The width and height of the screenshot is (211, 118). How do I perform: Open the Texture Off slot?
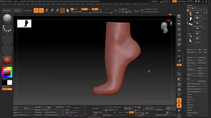tap(7, 50)
